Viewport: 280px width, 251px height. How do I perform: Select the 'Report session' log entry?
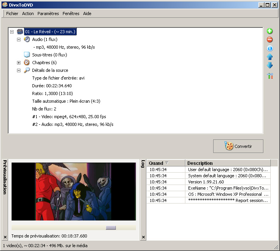[x=209, y=200]
